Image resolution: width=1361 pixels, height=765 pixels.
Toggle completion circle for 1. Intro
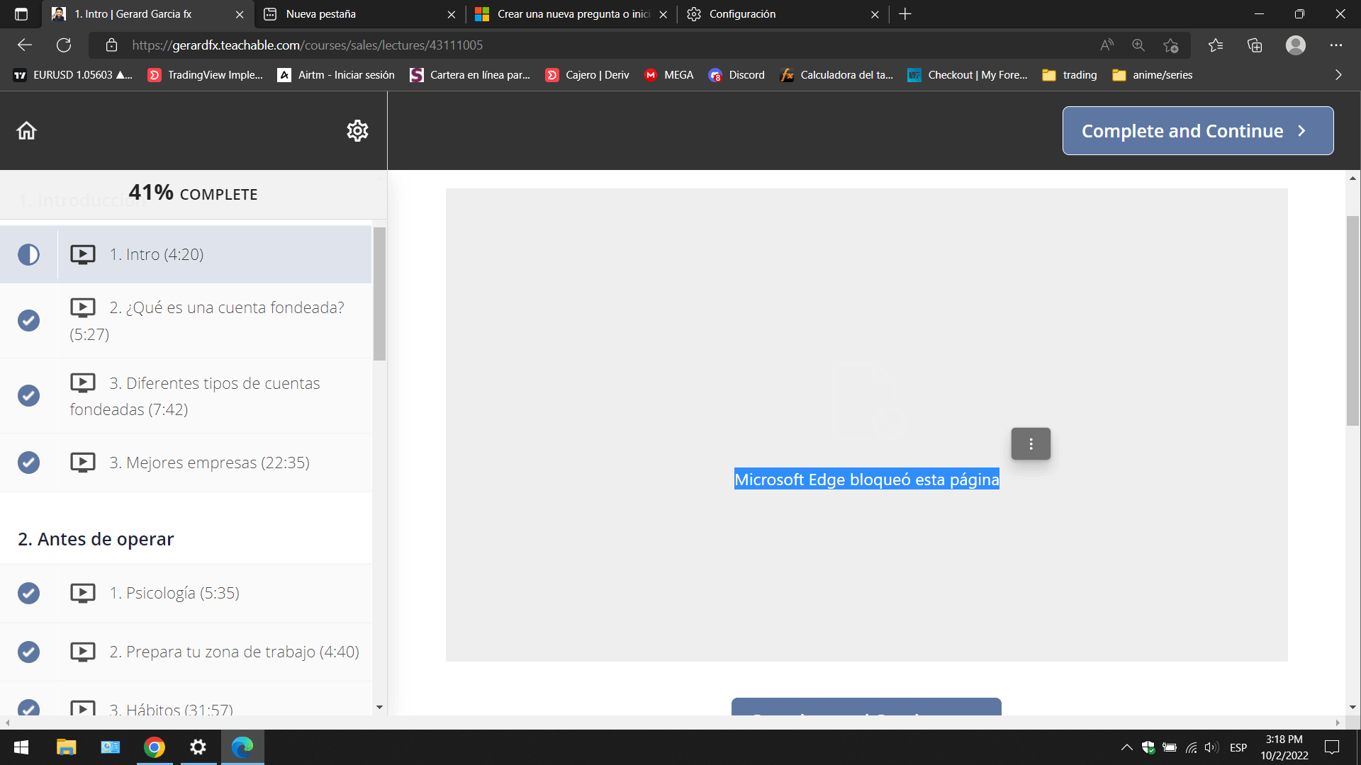pos(28,254)
